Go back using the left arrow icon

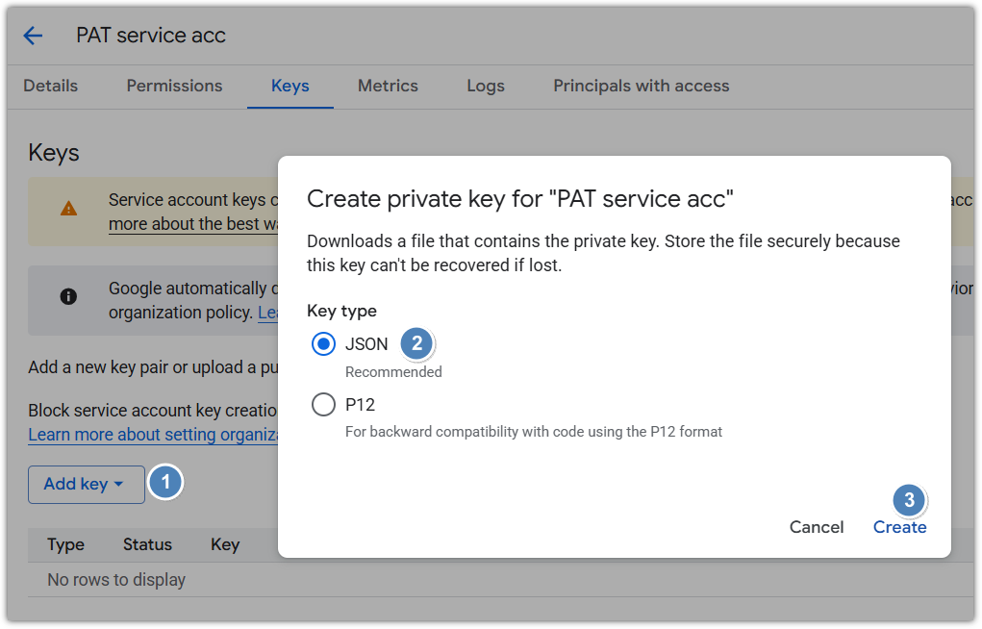click(x=33, y=37)
